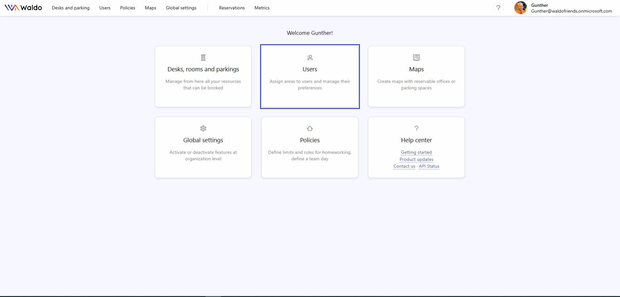Open the Desks and parking menu item
The height and width of the screenshot is (297, 620).
click(71, 8)
